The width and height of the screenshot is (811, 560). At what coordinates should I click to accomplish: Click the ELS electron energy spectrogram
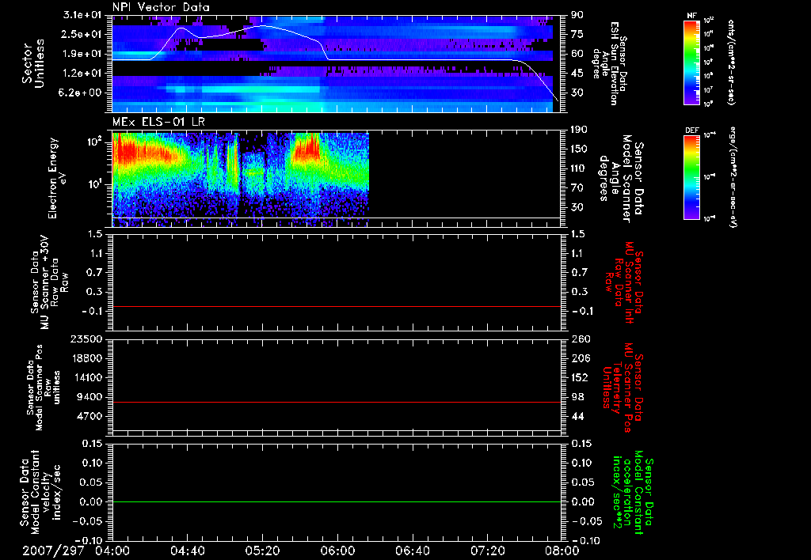[241, 179]
